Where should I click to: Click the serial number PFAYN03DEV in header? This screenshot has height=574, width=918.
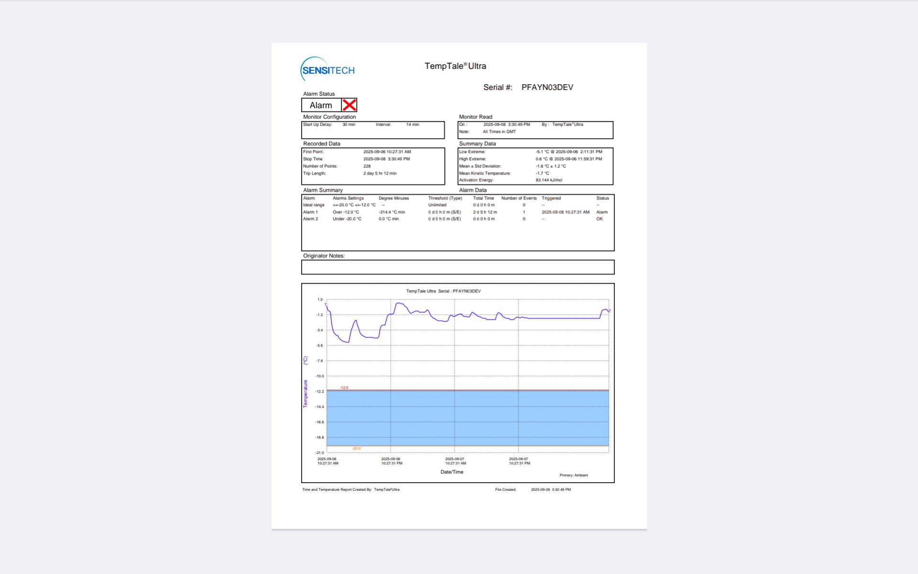(x=547, y=87)
